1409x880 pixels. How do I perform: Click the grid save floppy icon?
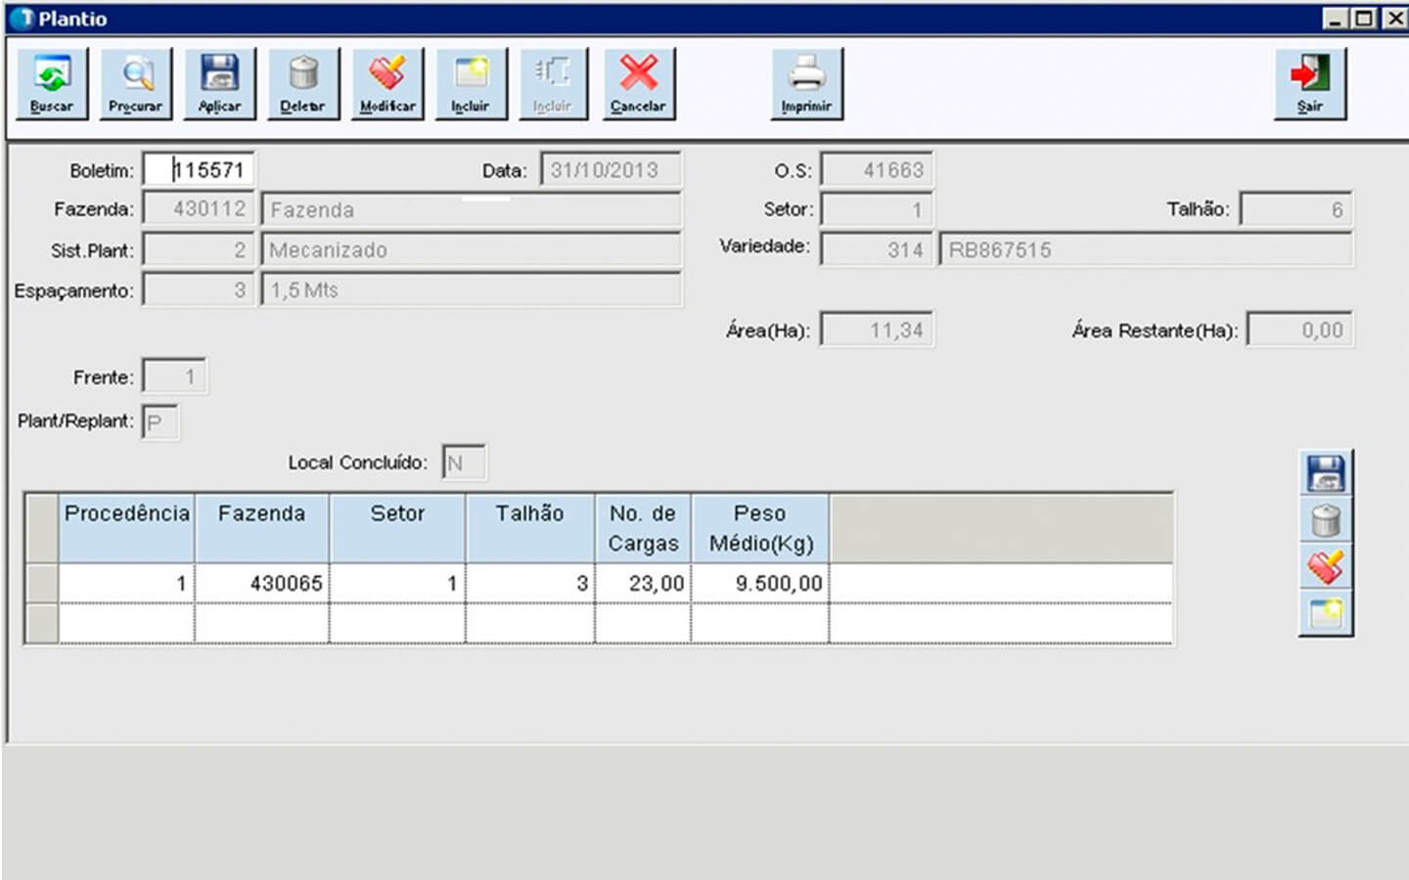(1326, 474)
